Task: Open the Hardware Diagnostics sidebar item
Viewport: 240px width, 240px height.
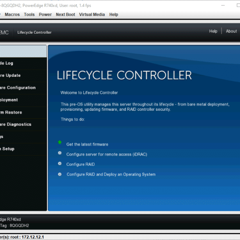Action: click(23, 124)
